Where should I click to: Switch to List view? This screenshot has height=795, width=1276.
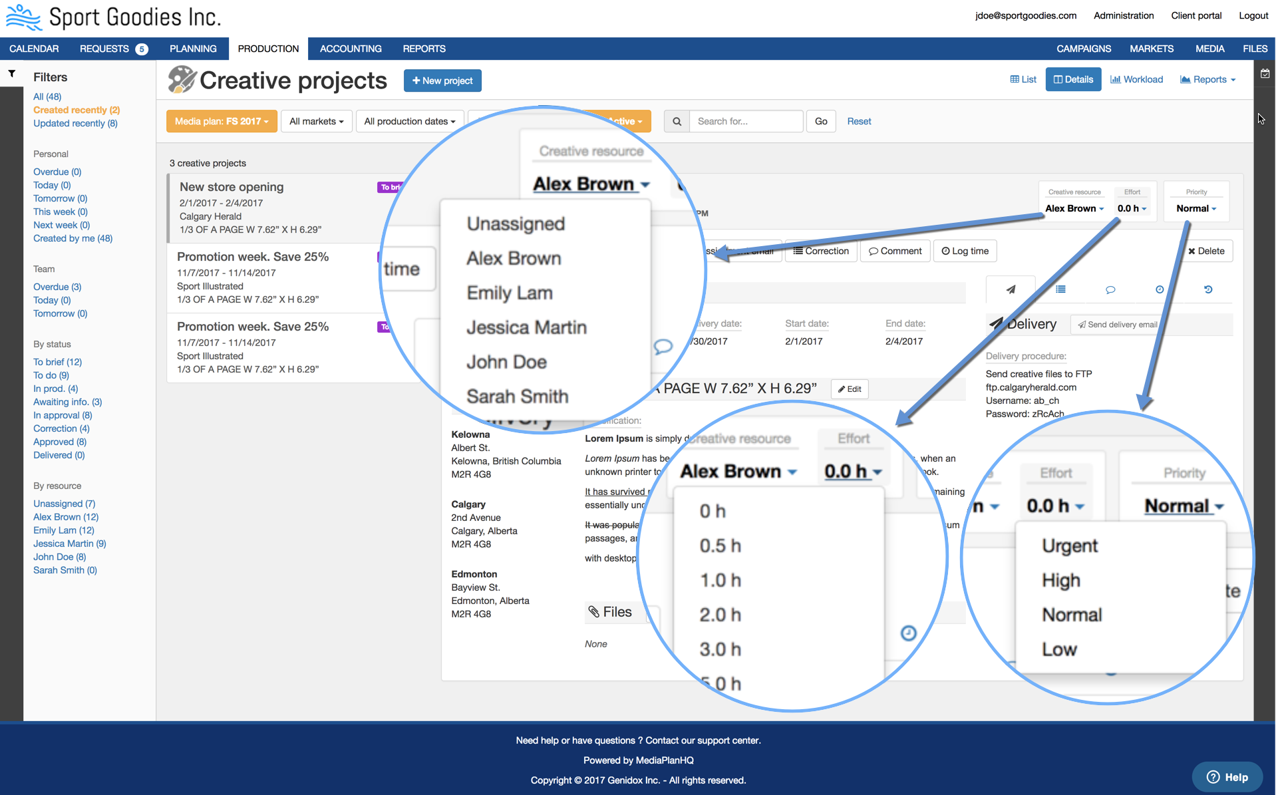(x=1023, y=79)
